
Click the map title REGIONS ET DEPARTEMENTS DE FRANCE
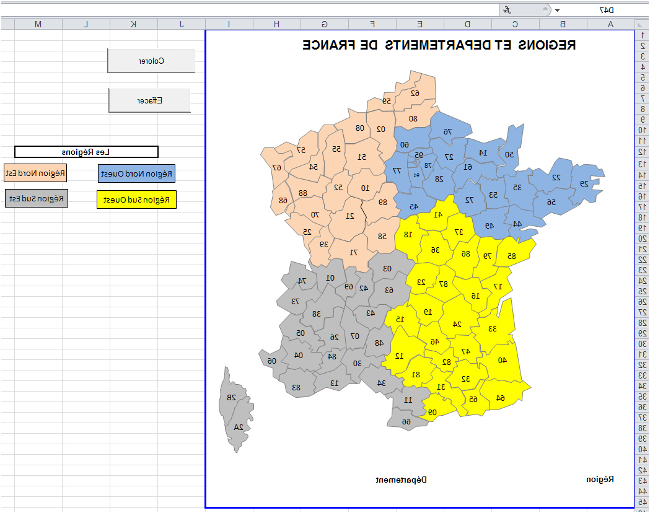439,45
